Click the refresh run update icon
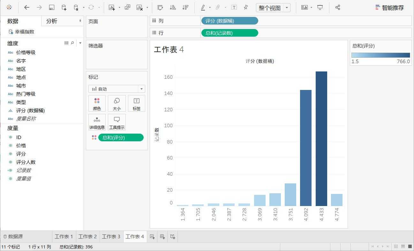Viewport: 414px width, 251px height. pyautogui.click(x=91, y=7)
